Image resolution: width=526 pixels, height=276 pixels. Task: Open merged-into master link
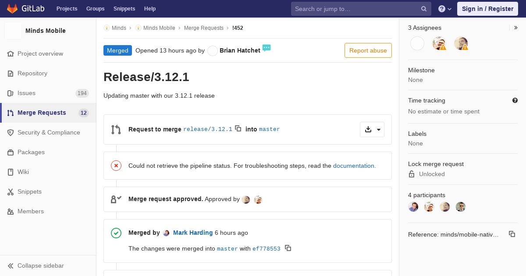(x=227, y=248)
